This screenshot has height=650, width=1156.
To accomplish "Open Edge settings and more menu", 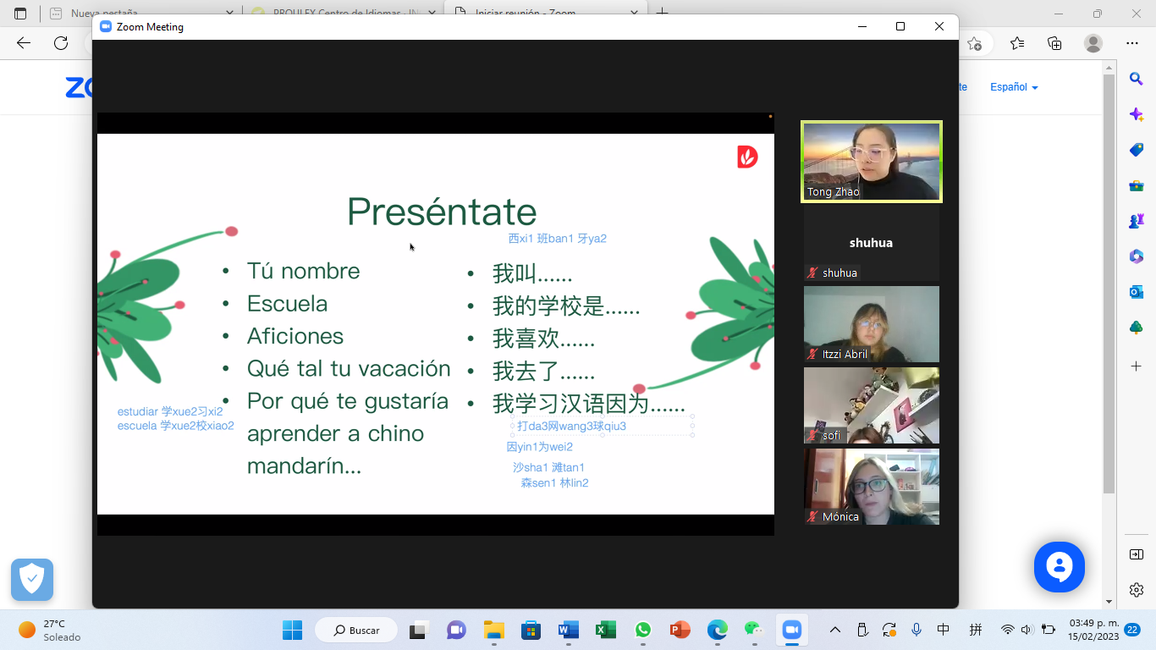I will tap(1132, 43).
